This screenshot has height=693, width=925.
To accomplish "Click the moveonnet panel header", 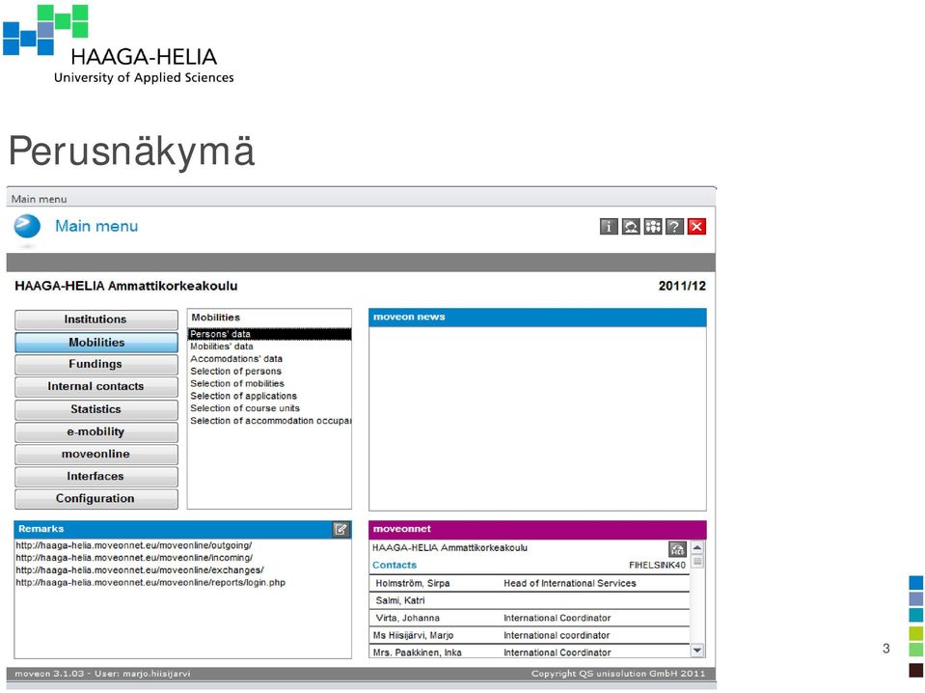I will coord(537,530).
